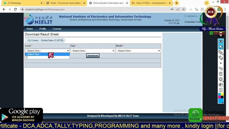
Task: Open saved passwords key icon
Action: 172,9
